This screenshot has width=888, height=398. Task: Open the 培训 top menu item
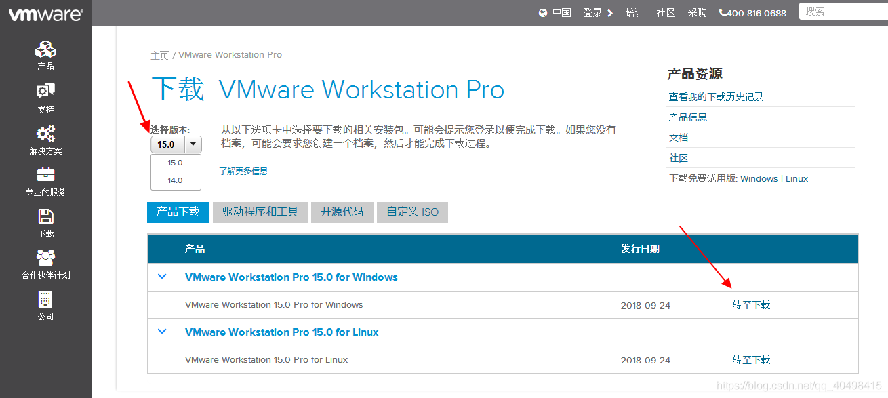click(x=634, y=13)
